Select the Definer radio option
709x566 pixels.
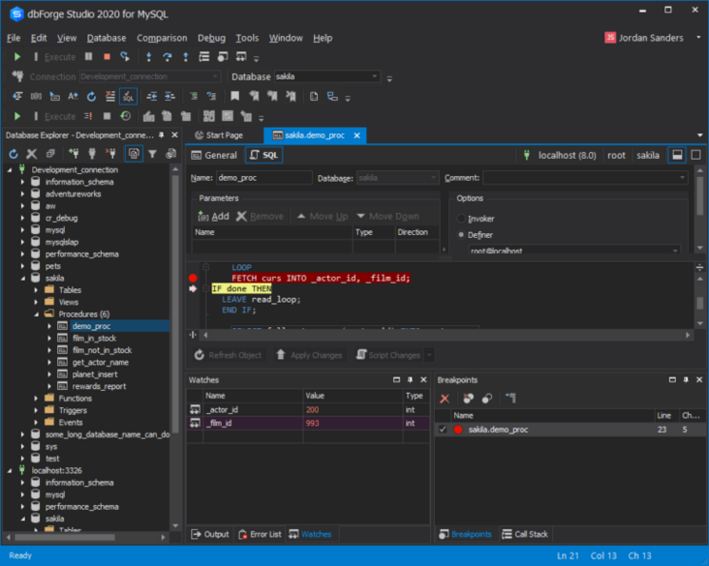(460, 234)
